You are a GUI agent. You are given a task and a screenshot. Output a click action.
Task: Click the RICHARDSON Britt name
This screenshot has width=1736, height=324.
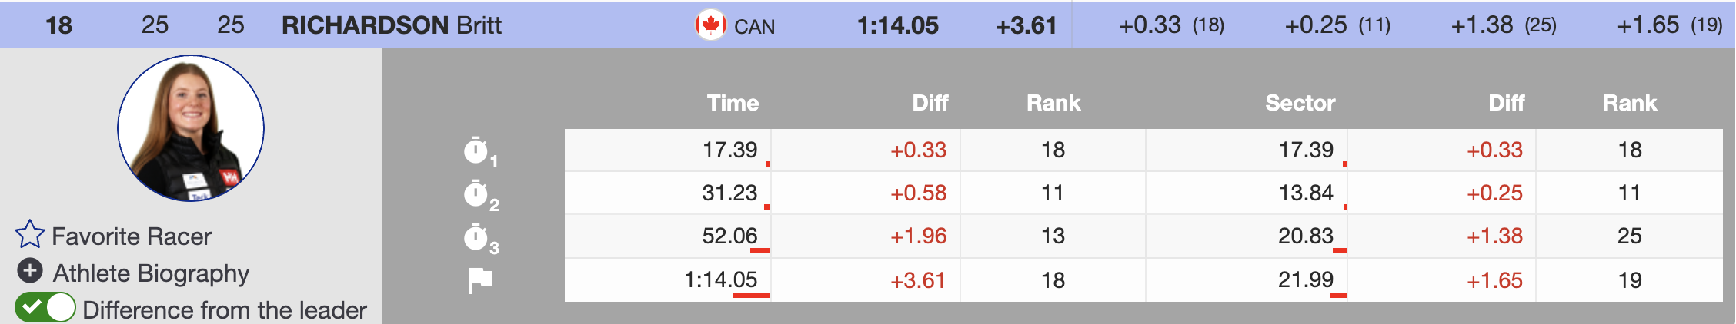[x=391, y=25]
